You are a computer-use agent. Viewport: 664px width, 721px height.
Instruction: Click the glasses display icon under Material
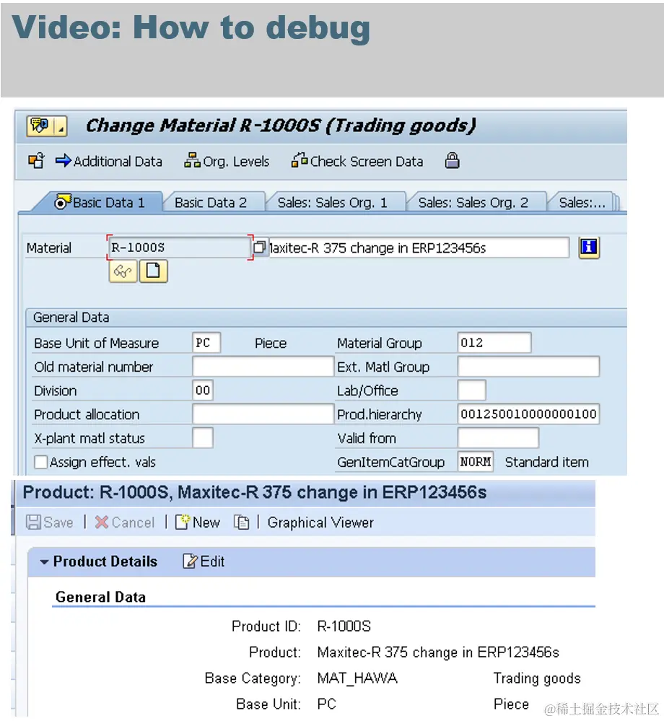[x=123, y=271]
